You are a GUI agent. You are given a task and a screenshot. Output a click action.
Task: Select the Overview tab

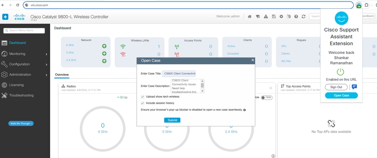pos(62,75)
